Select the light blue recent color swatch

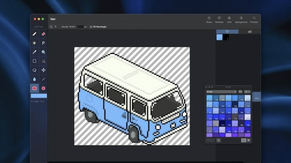(219, 37)
